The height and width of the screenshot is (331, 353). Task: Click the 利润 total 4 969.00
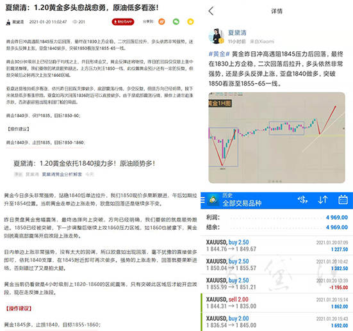[337, 218]
